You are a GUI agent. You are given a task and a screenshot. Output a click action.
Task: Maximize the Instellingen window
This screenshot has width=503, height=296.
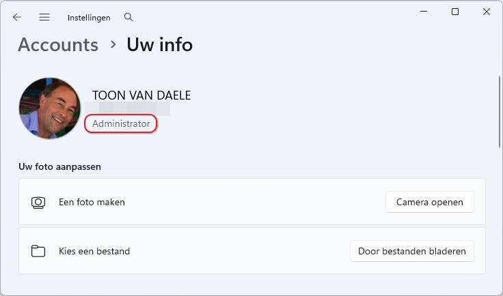pos(455,12)
